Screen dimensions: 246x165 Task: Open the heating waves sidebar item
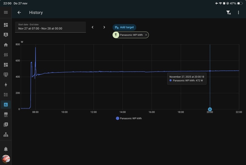tap(6, 55)
